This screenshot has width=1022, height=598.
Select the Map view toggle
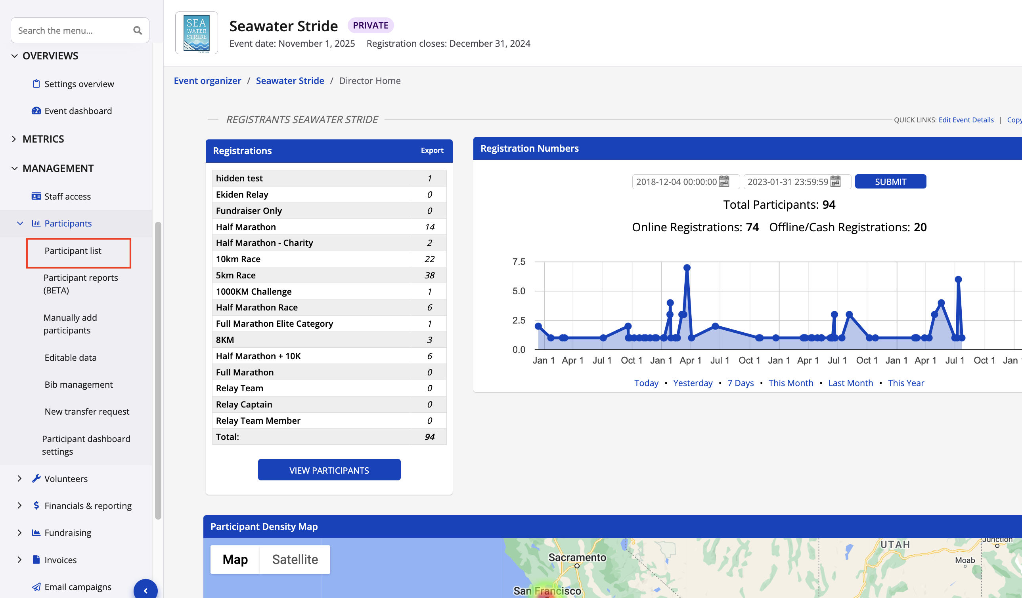[235, 560]
